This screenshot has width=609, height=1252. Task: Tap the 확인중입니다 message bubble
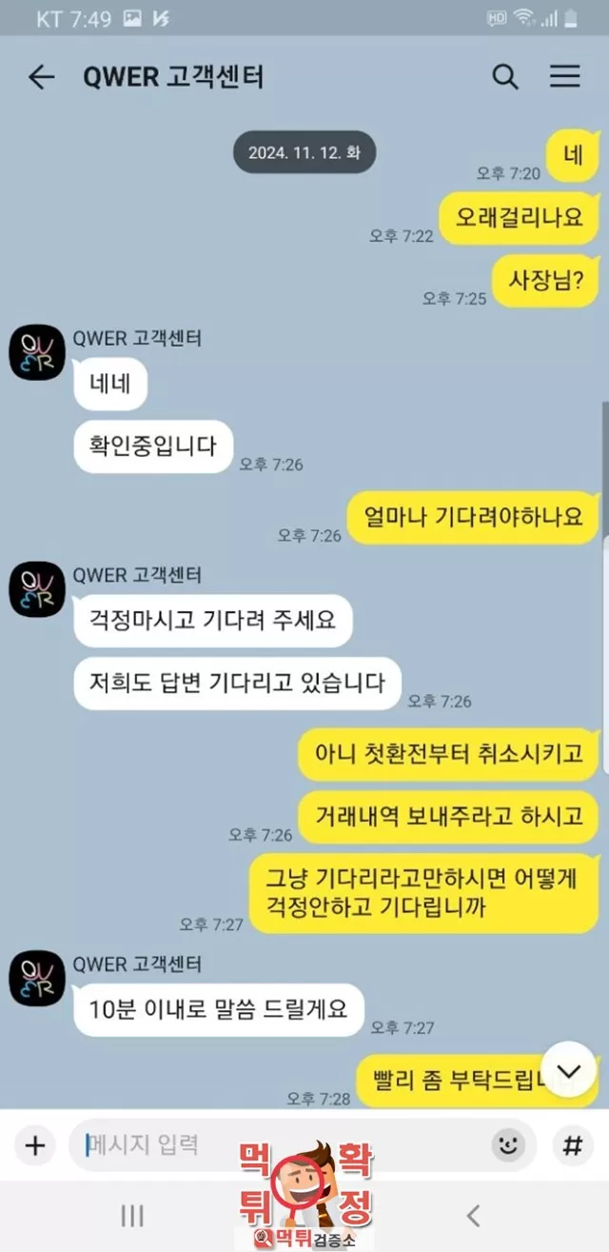pyautogui.click(x=153, y=446)
